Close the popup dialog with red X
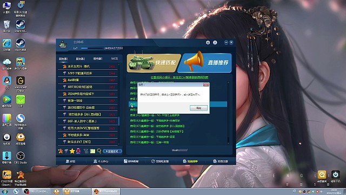The height and width of the screenshot is (195, 346). [206, 84]
